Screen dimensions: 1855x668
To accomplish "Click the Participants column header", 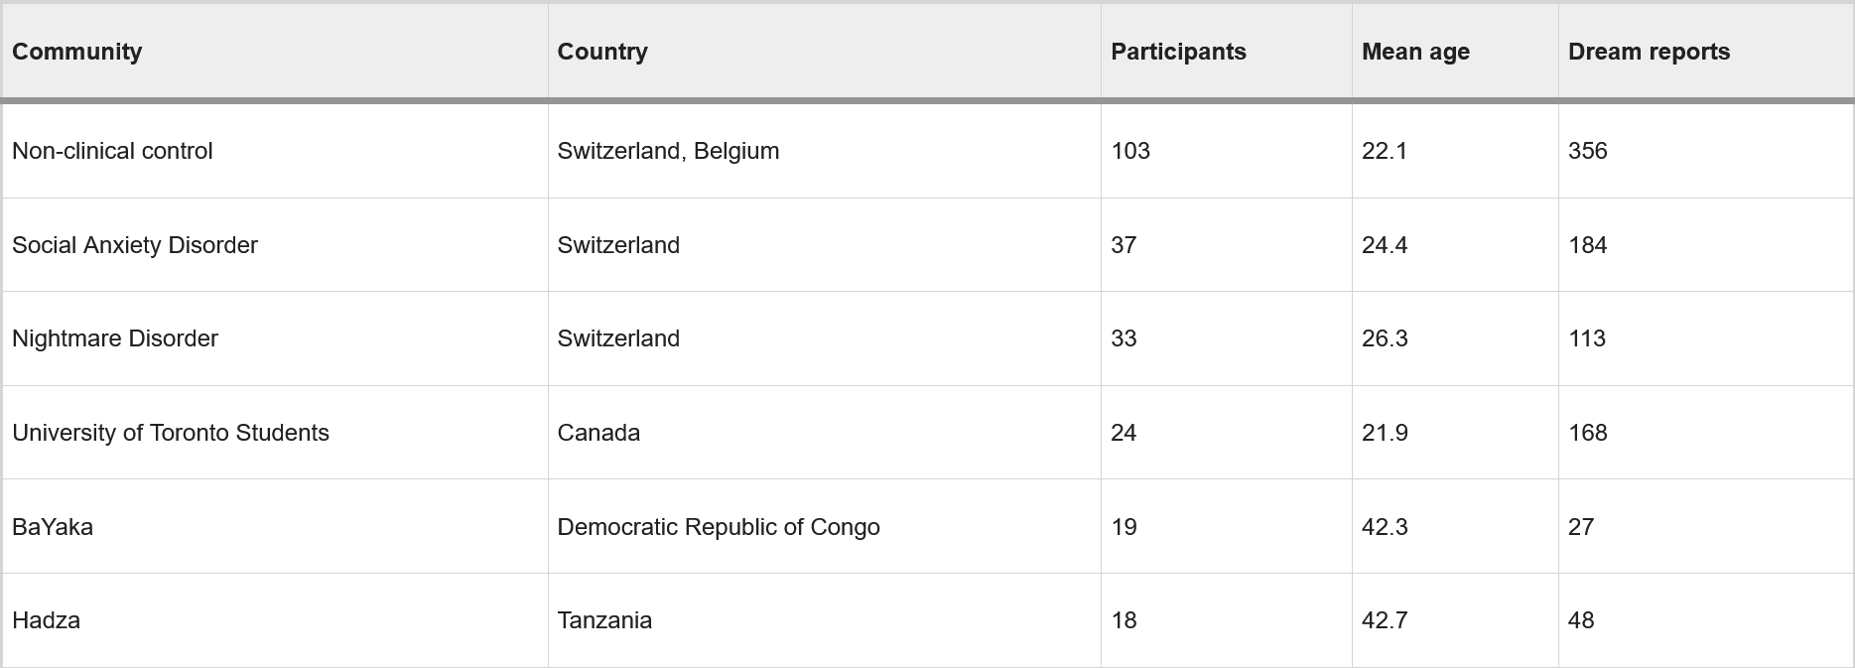I will coord(1178,52).
